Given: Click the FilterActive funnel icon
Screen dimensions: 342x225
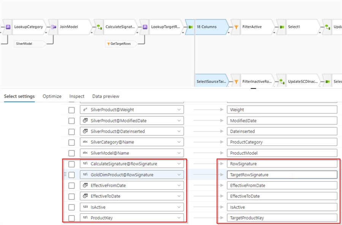Looking at the screenshot, I should coord(236,27).
